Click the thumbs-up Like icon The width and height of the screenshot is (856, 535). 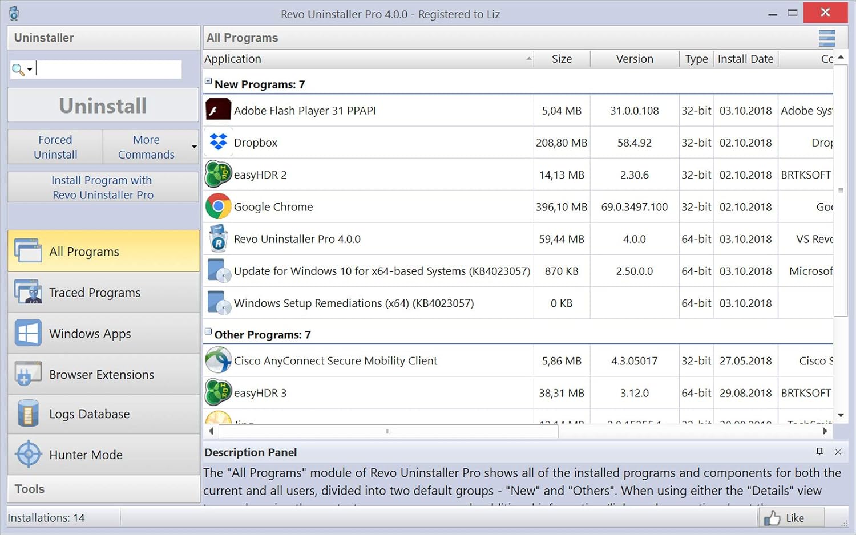772,517
